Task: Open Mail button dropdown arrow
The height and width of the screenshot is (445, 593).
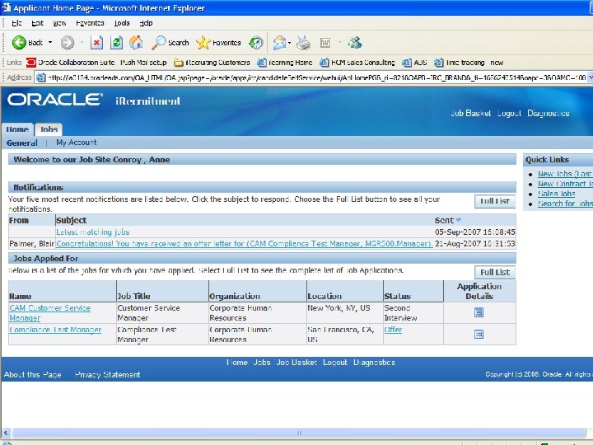Action: [289, 42]
